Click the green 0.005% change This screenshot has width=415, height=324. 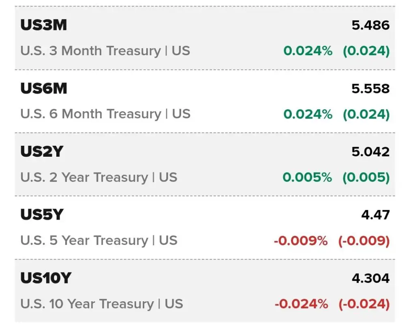(307, 177)
